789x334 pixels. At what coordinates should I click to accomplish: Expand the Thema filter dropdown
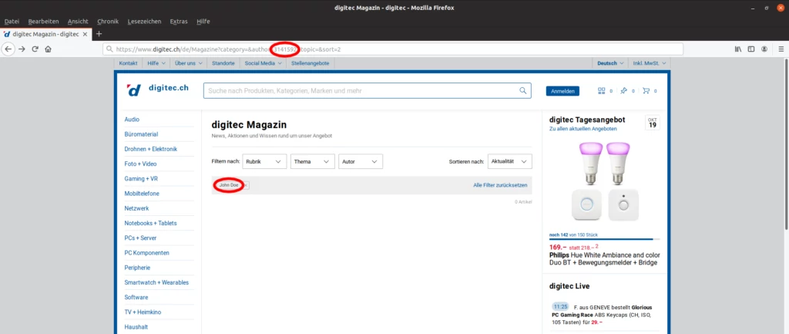click(x=313, y=162)
